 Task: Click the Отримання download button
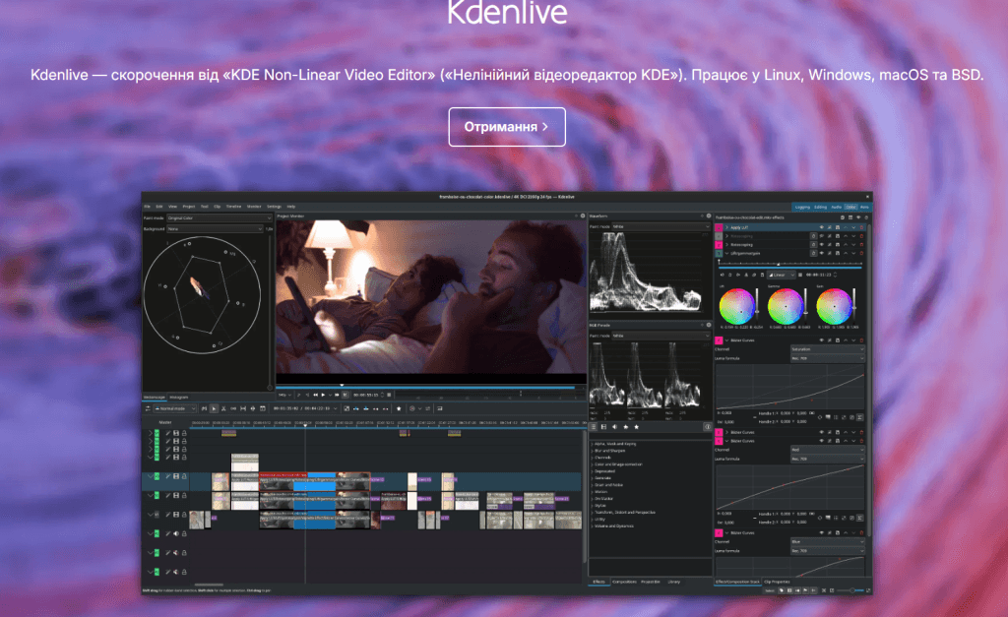tap(507, 127)
